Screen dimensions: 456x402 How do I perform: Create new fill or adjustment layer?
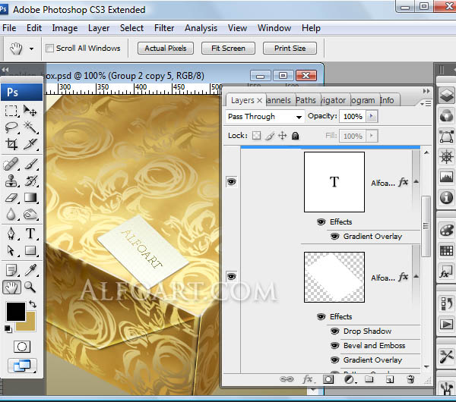pos(350,379)
